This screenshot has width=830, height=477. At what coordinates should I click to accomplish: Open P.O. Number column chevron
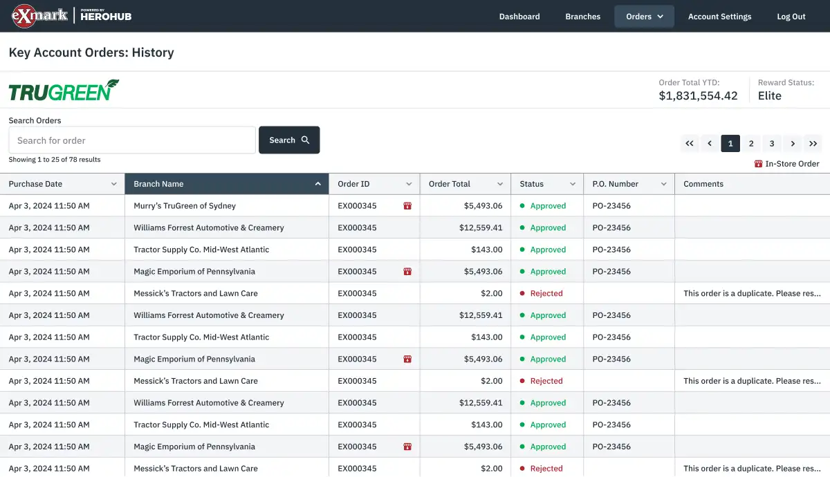pos(664,184)
